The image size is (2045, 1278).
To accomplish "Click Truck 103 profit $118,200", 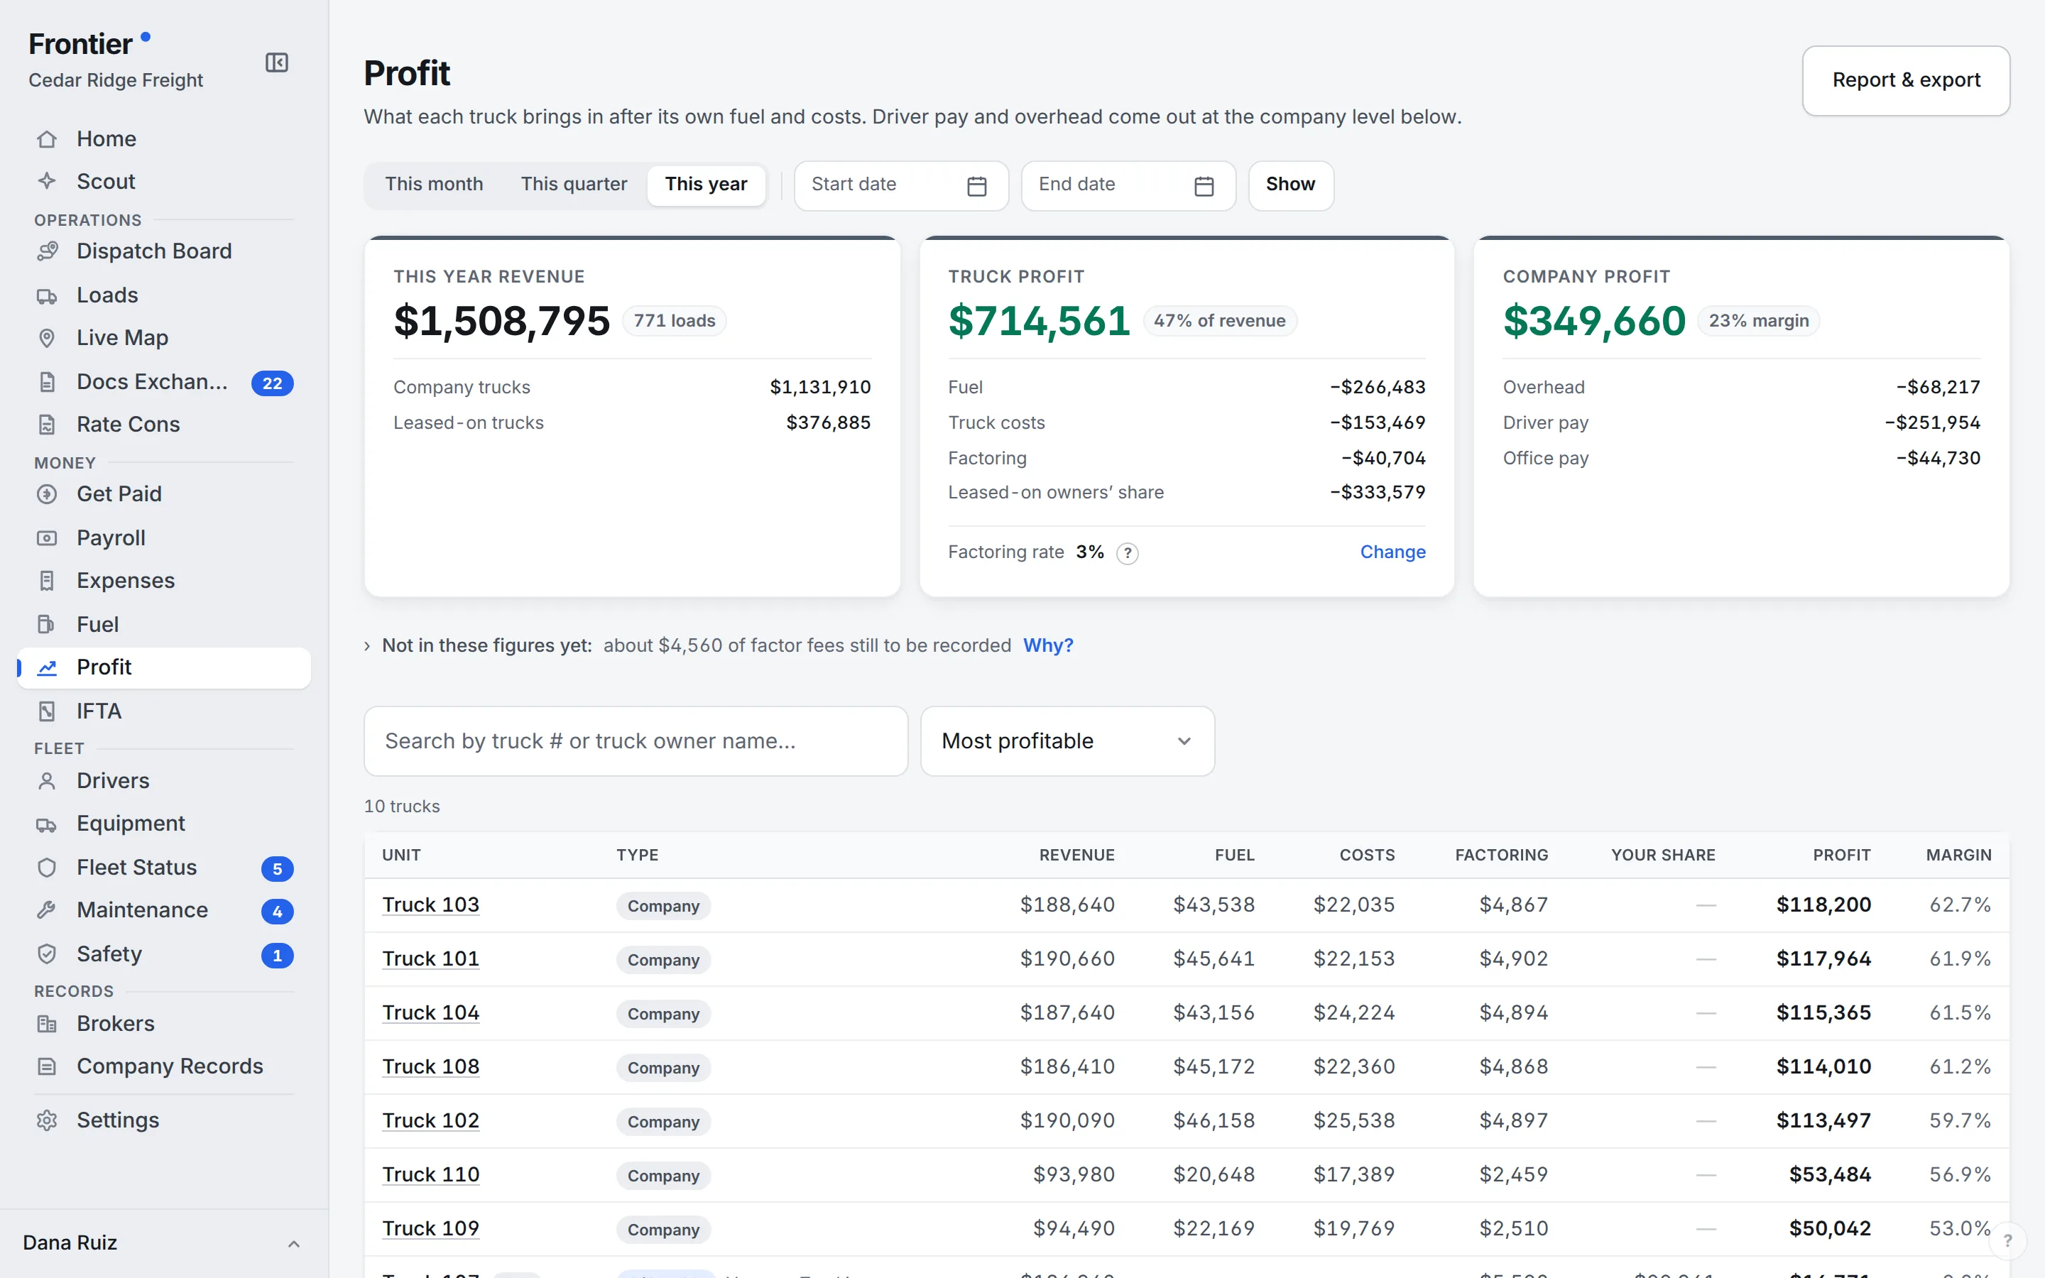I will (x=1823, y=905).
